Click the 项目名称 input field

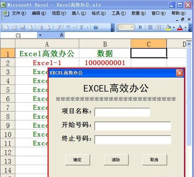[122, 112]
